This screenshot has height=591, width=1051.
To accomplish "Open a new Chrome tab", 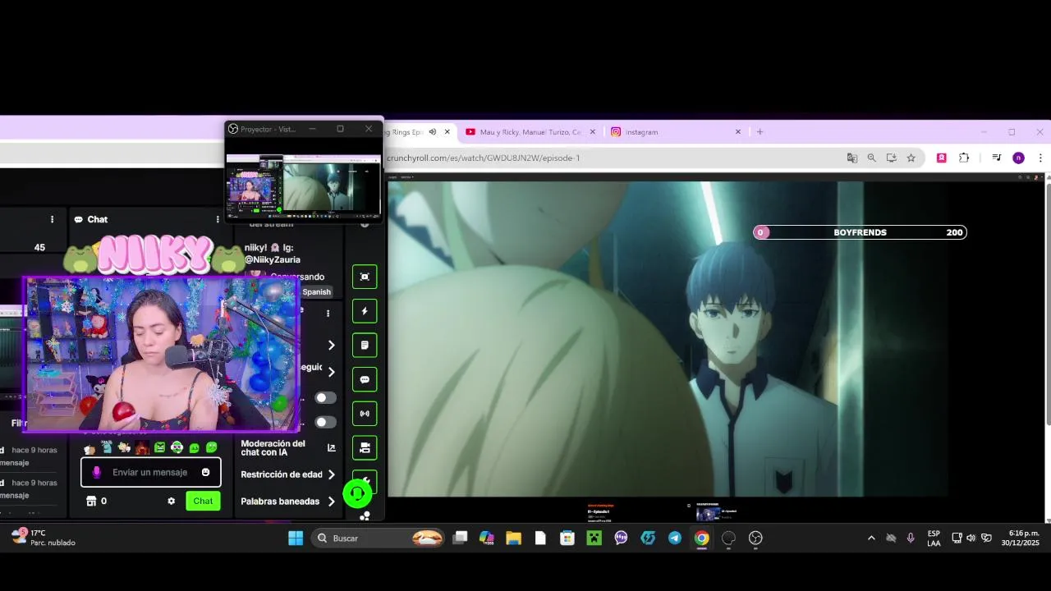I will coord(760,131).
